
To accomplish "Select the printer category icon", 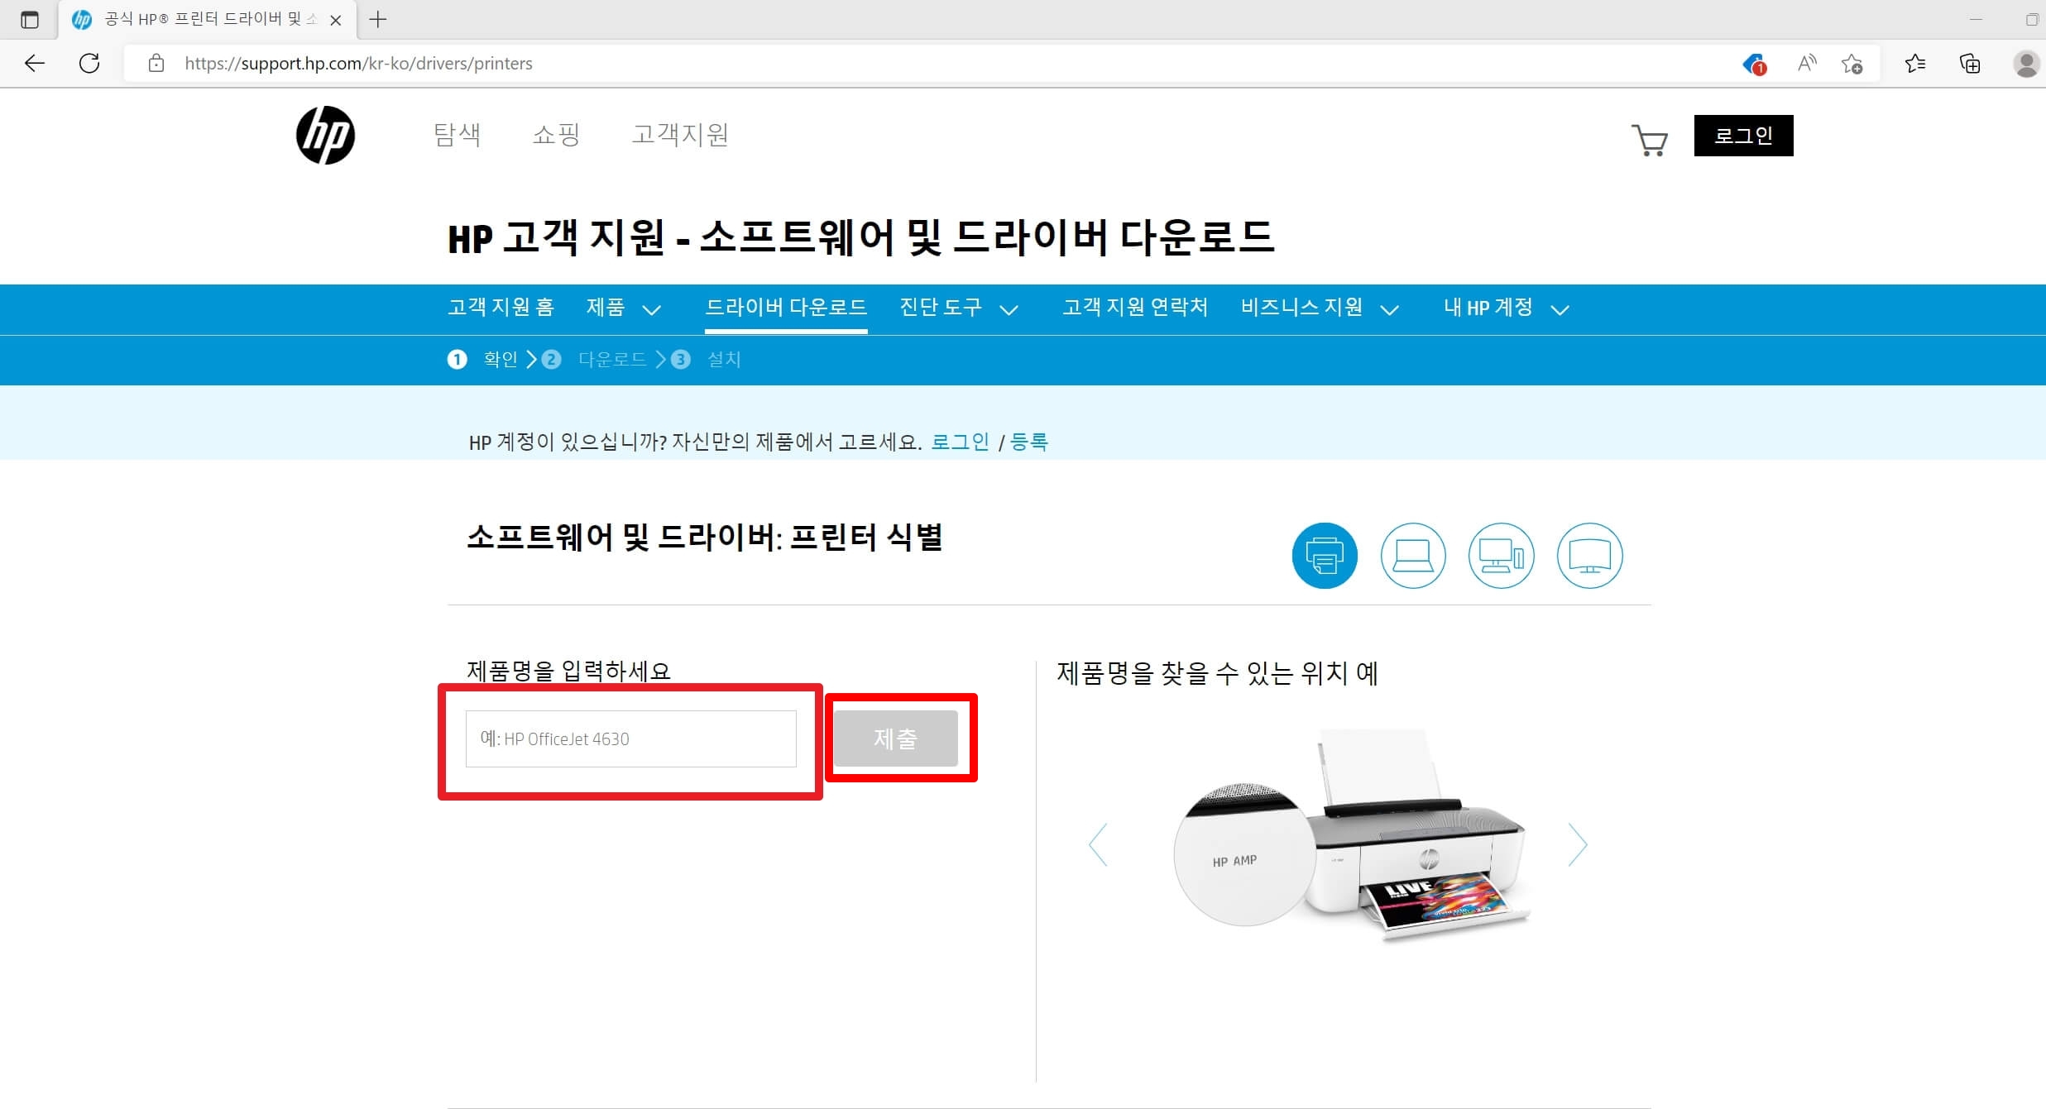I will click(x=1325, y=555).
